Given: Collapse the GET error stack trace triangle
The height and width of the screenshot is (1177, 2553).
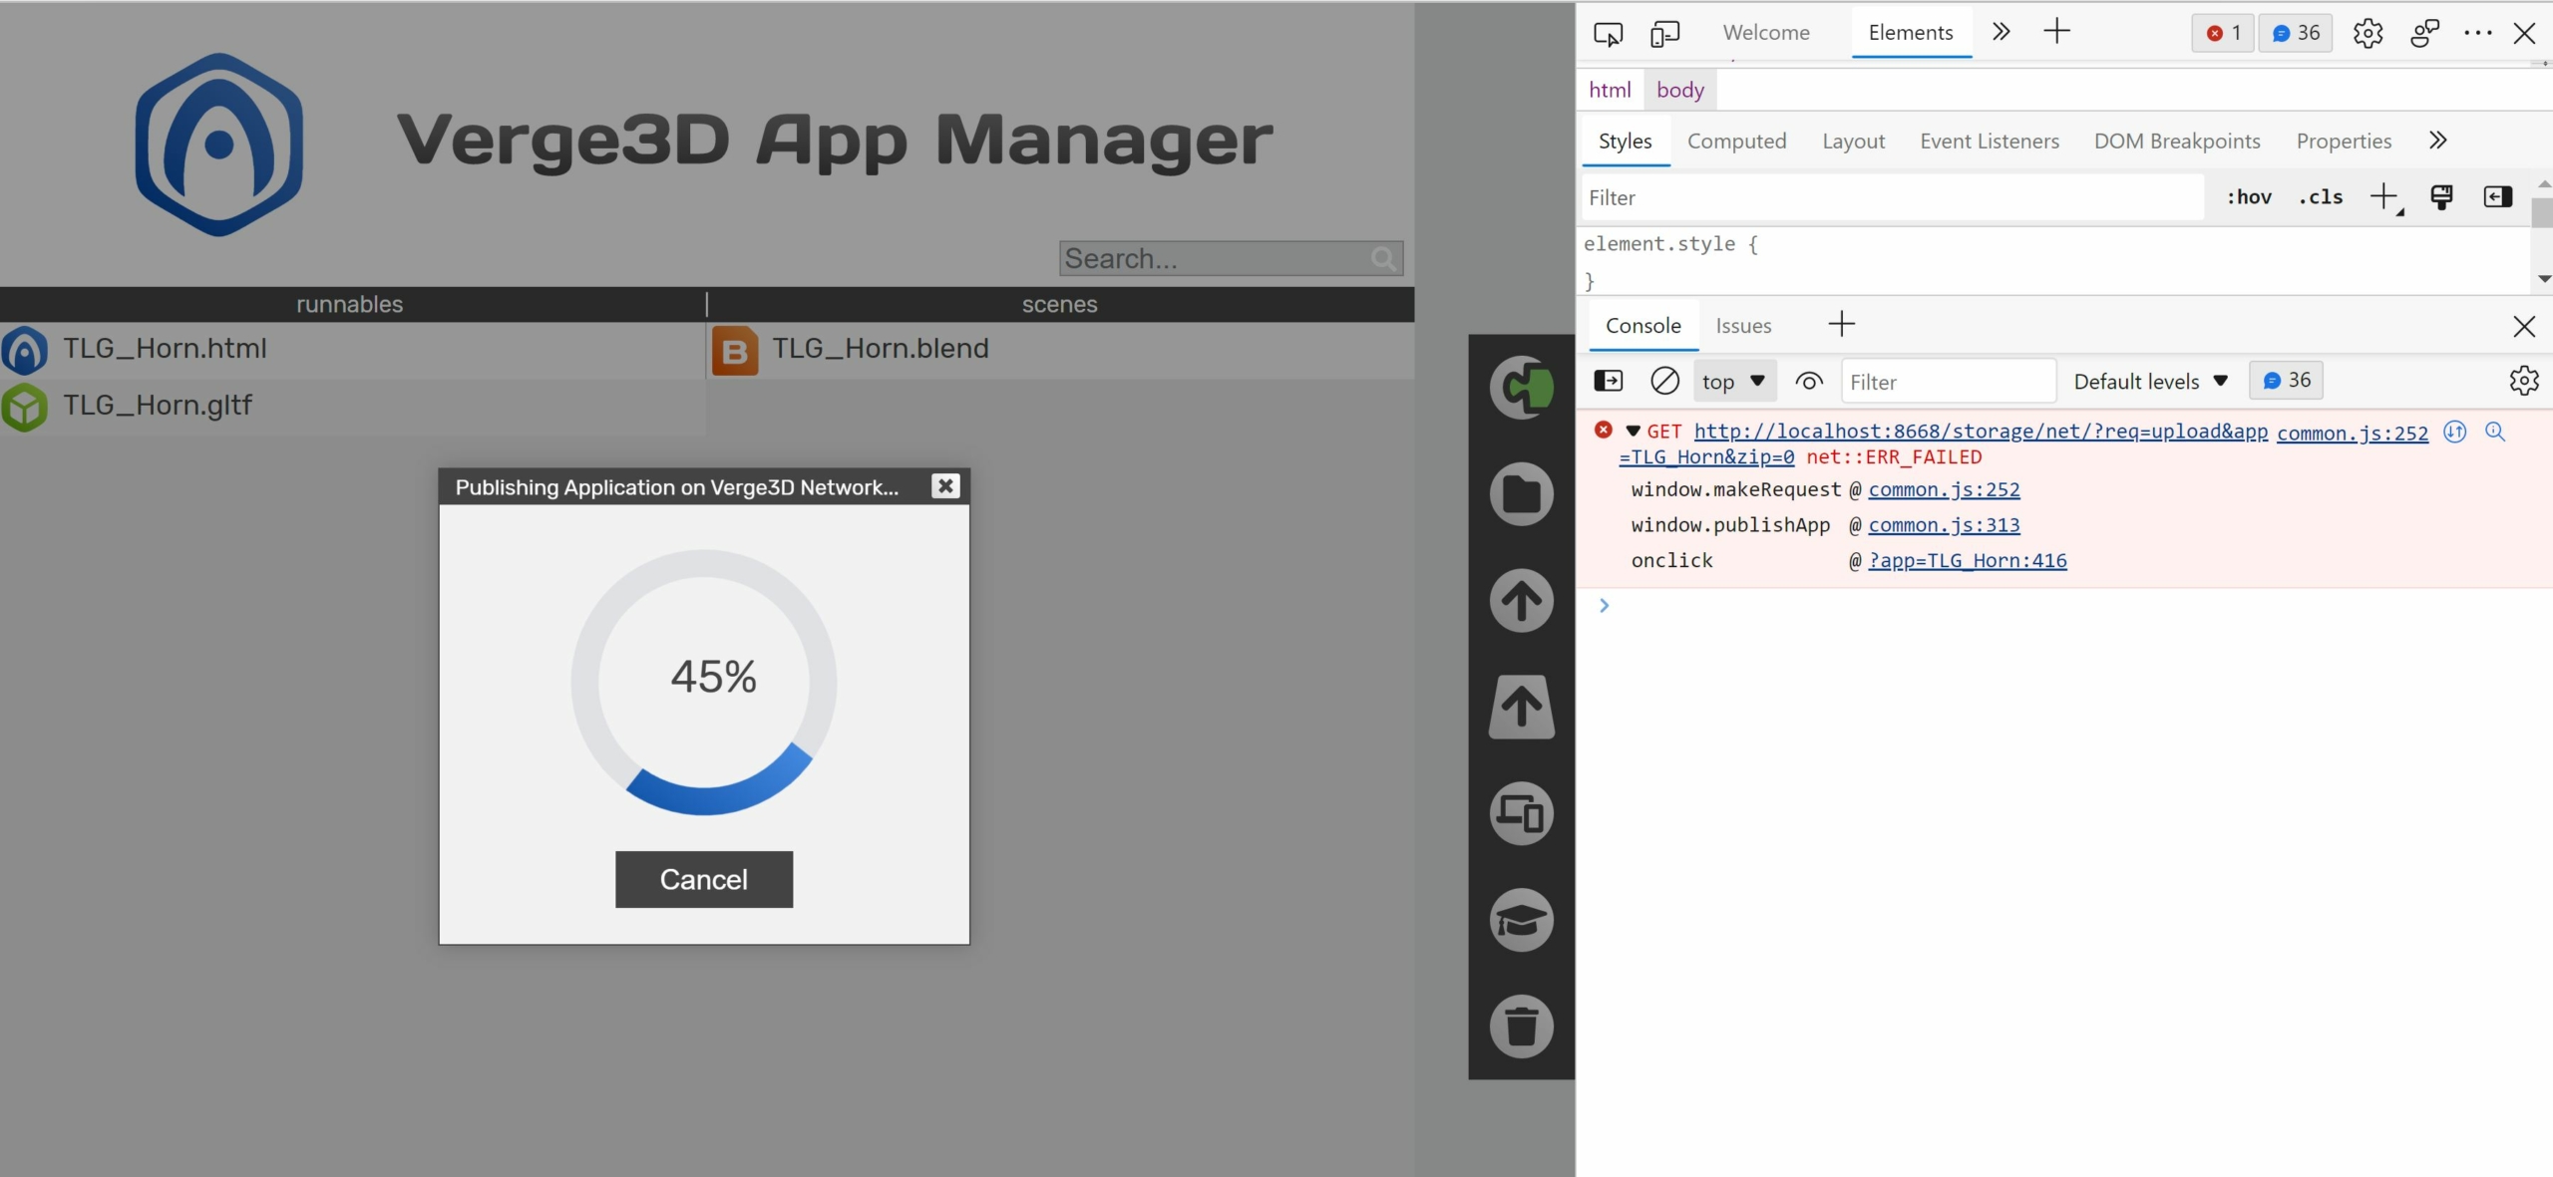Looking at the screenshot, I should pyautogui.click(x=1633, y=432).
